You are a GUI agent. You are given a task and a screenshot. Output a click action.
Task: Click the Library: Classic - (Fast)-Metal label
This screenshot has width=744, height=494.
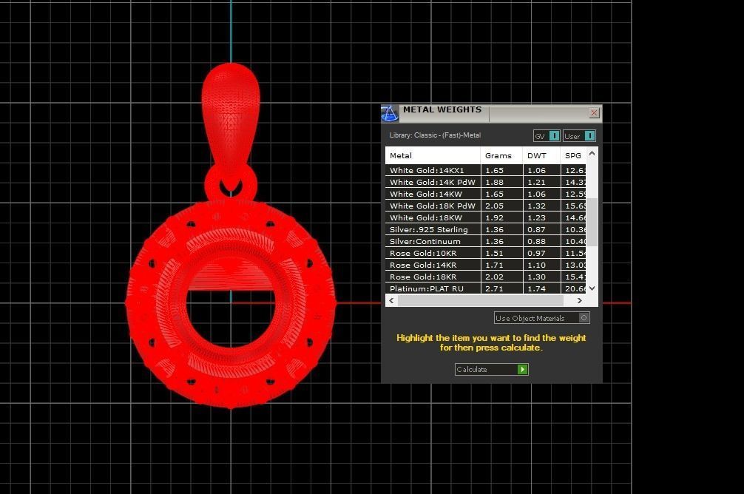[x=435, y=135]
